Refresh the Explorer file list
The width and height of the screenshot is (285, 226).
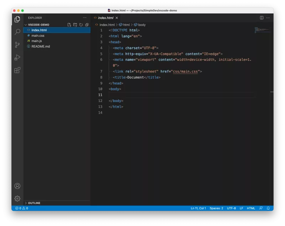(x=81, y=25)
